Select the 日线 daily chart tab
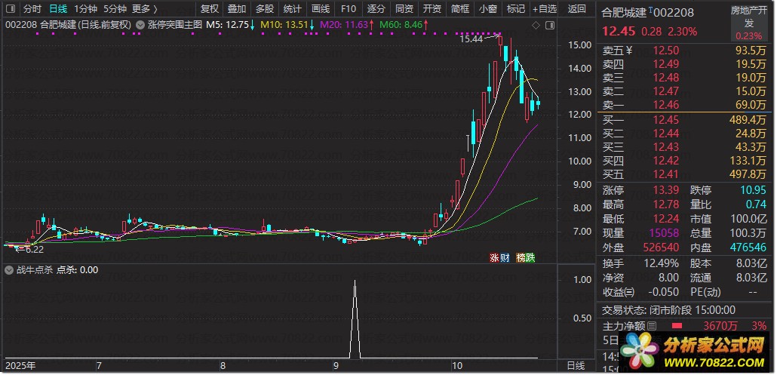The width and height of the screenshot is (777, 375). point(59,8)
